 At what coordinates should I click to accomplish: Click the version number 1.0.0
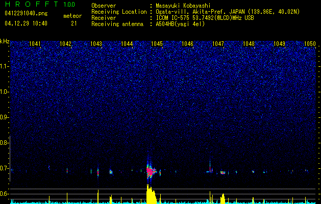(69, 5)
